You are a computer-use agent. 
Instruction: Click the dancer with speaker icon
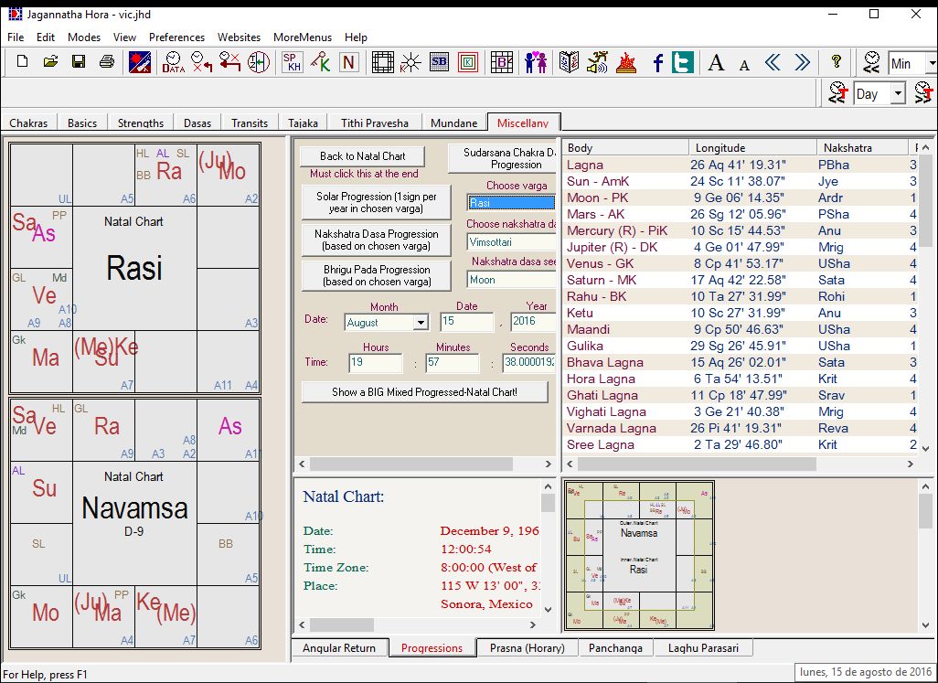pyautogui.click(x=597, y=61)
